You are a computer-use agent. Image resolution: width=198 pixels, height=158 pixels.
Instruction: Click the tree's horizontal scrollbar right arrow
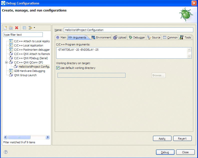point(48,137)
